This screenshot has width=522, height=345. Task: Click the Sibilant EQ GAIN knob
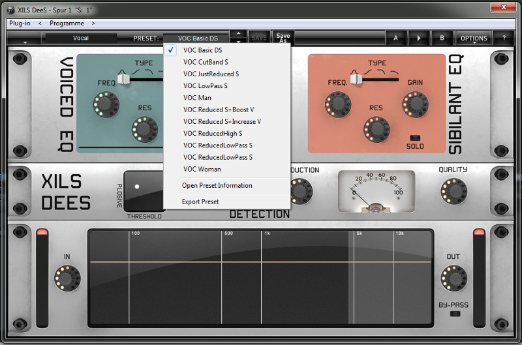(x=415, y=104)
